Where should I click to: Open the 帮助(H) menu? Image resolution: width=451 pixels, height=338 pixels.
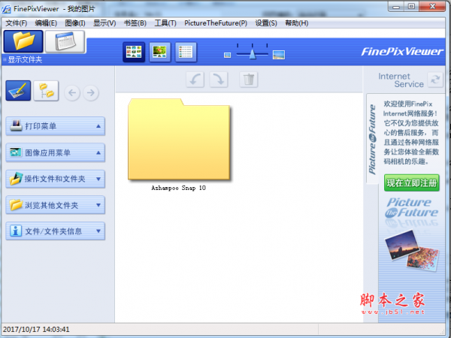[x=297, y=23]
